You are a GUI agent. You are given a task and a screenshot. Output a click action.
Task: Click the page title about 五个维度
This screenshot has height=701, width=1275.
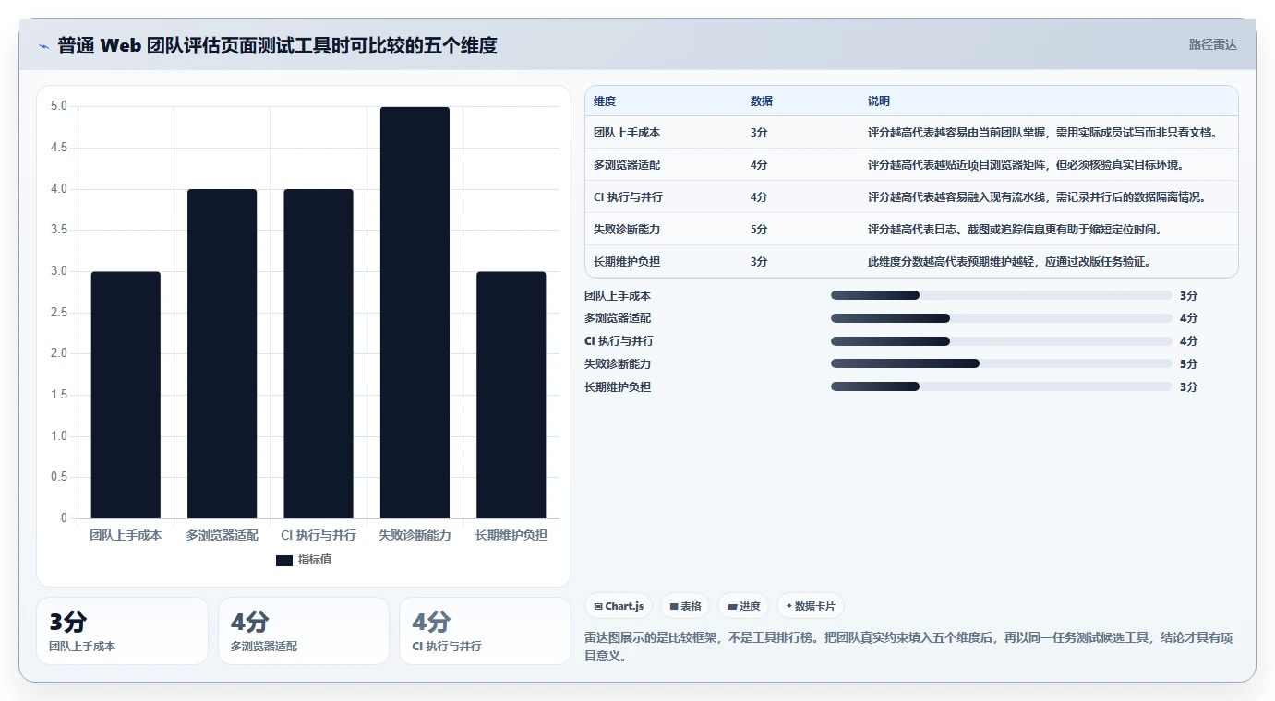pyautogui.click(x=277, y=45)
